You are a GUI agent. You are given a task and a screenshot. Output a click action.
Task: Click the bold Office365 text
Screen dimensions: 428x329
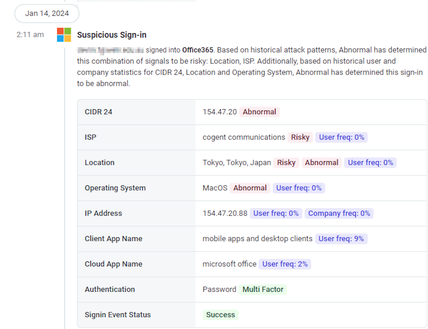(198, 50)
